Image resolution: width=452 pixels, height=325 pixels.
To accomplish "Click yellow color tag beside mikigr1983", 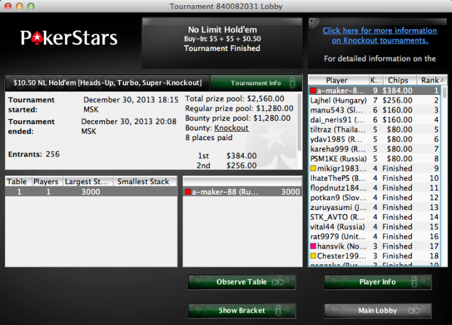I will [313, 169].
